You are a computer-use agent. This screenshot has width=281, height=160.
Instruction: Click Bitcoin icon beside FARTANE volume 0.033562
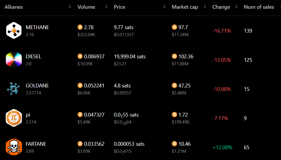[x=80, y=144]
